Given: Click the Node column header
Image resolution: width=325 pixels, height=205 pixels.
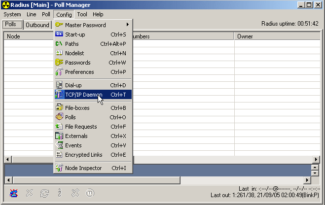Looking at the screenshot, I should [x=29, y=36].
